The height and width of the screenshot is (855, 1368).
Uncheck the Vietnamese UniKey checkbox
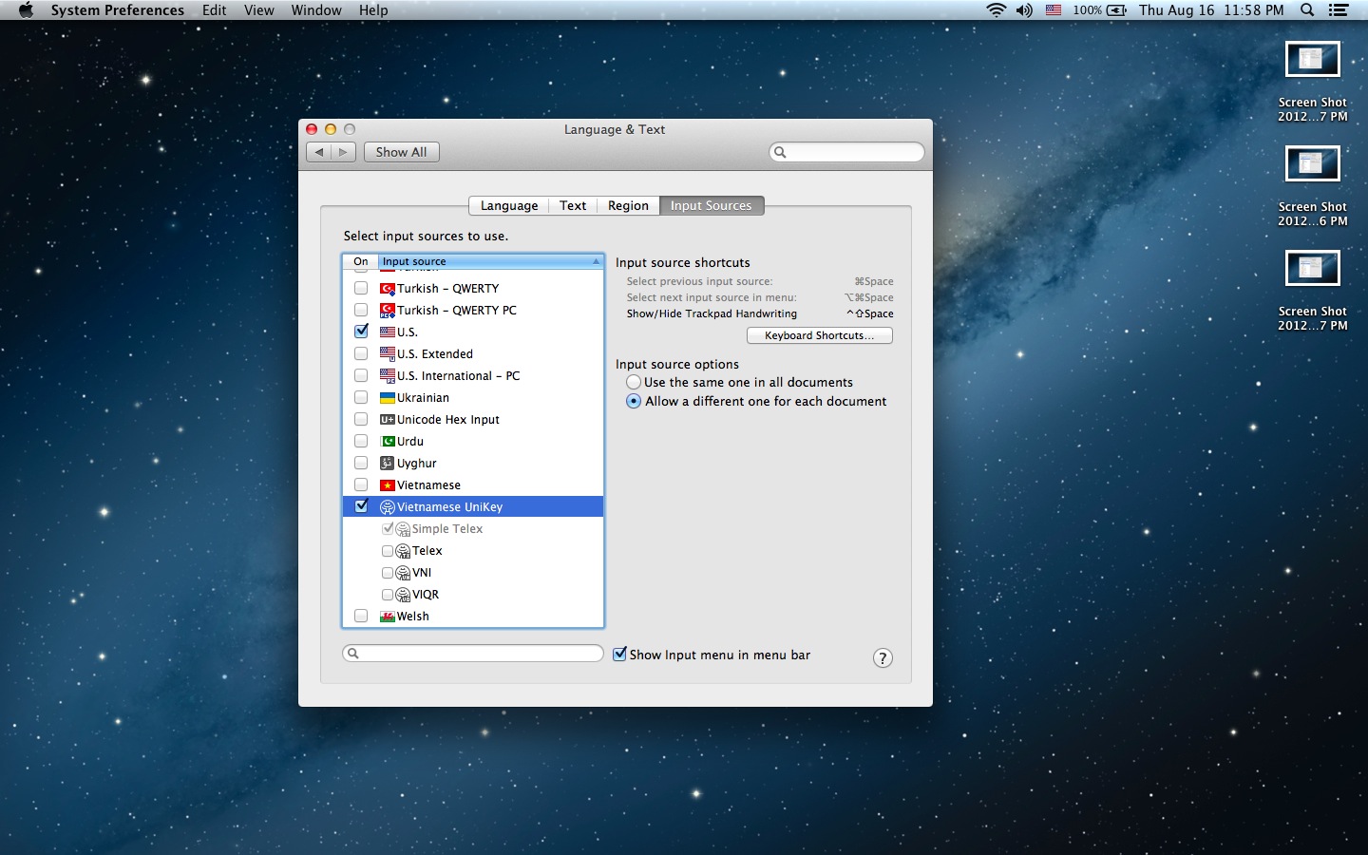coord(361,506)
